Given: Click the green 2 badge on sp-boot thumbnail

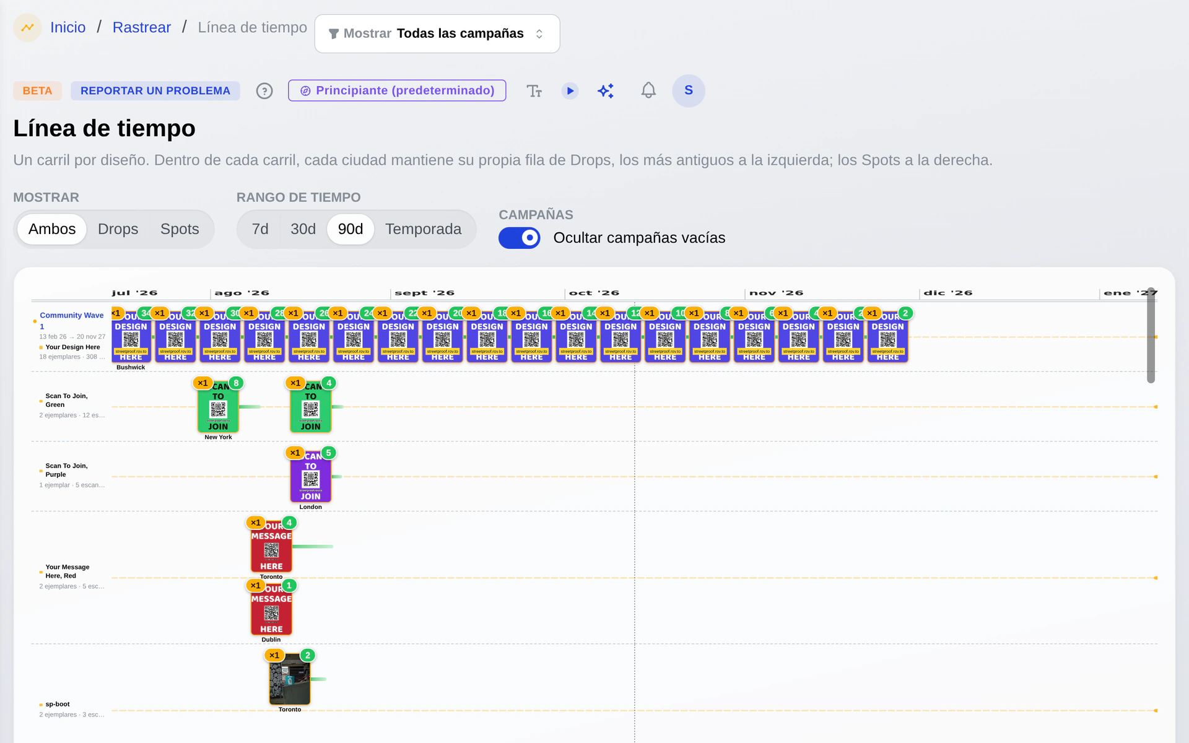Looking at the screenshot, I should tap(308, 655).
